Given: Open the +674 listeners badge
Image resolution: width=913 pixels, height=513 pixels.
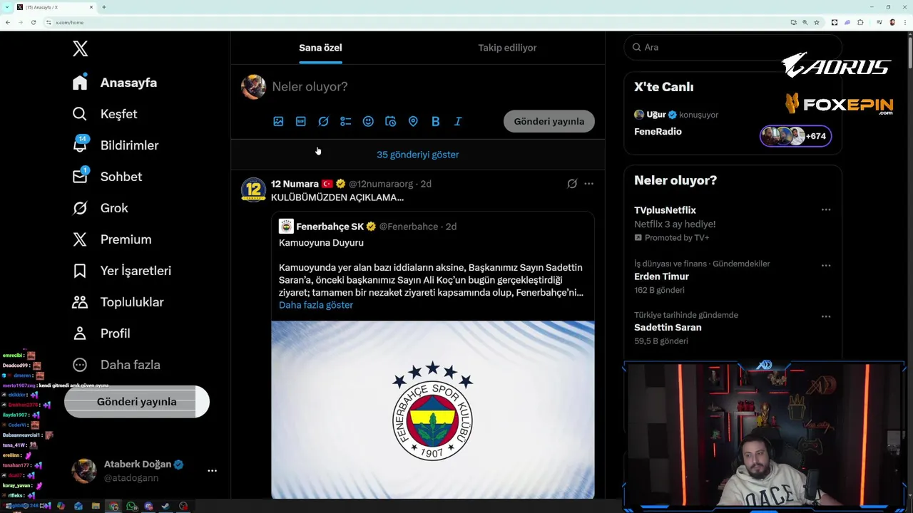Looking at the screenshot, I should point(795,136).
